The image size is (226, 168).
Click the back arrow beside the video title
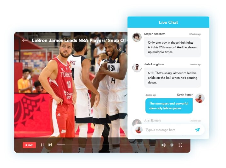(25, 41)
